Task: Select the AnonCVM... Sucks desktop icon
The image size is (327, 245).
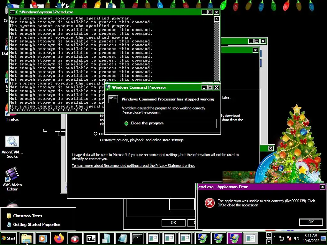Action: 12,147
